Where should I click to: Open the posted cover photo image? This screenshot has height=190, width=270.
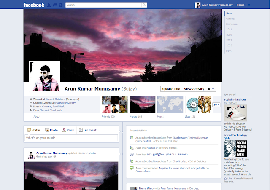[71, 176]
